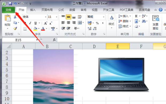The height and width of the screenshot is (104, 166).
Task: Click the Decrease Decimal icon
Action: pyautogui.click(x=95, y=28)
